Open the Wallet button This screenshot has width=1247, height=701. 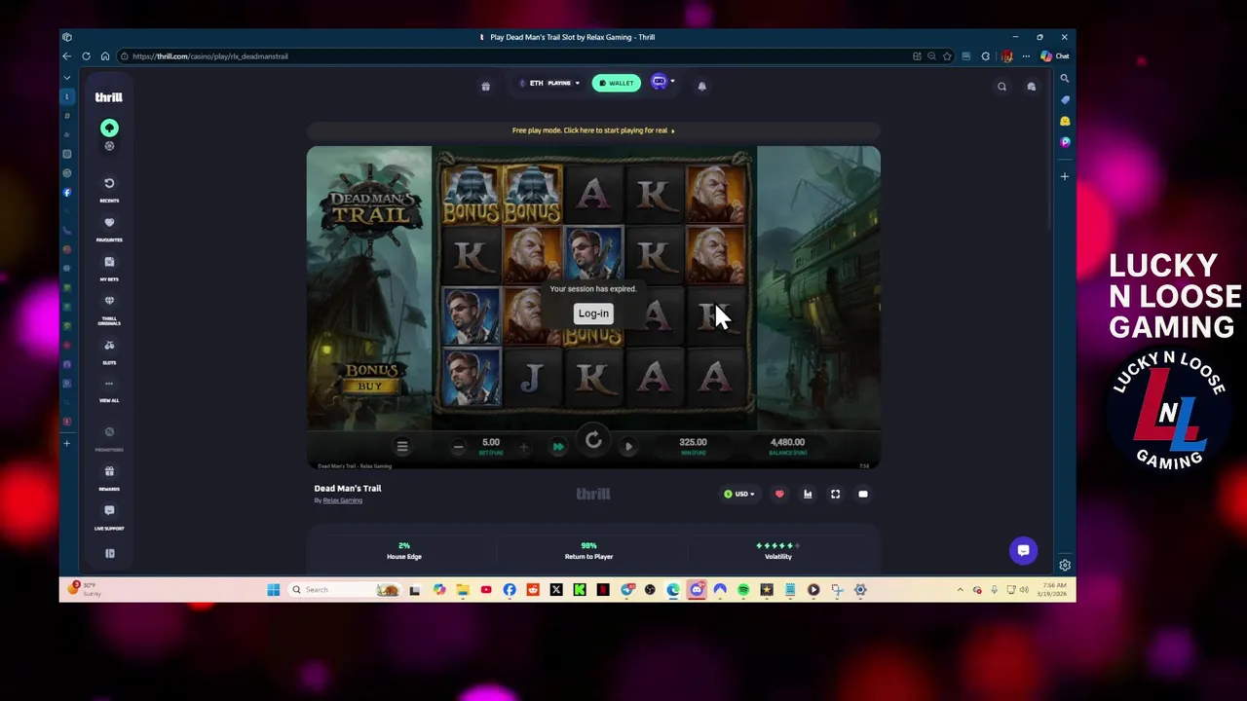(617, 83)
